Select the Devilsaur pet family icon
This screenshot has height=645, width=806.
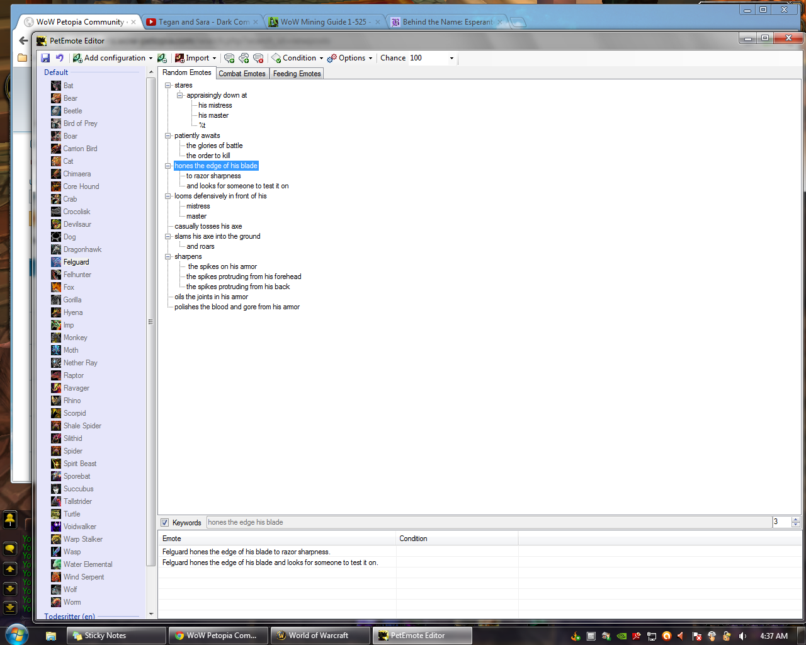[56, 224]
